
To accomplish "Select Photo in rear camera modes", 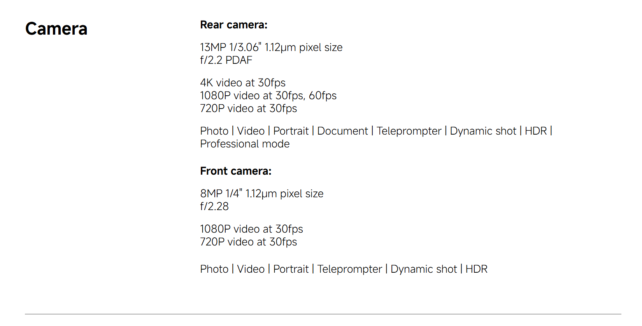I will [214, 131].
